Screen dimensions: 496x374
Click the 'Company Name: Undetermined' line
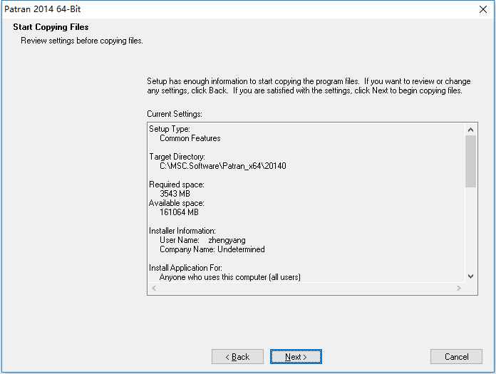tap(212, 249)
